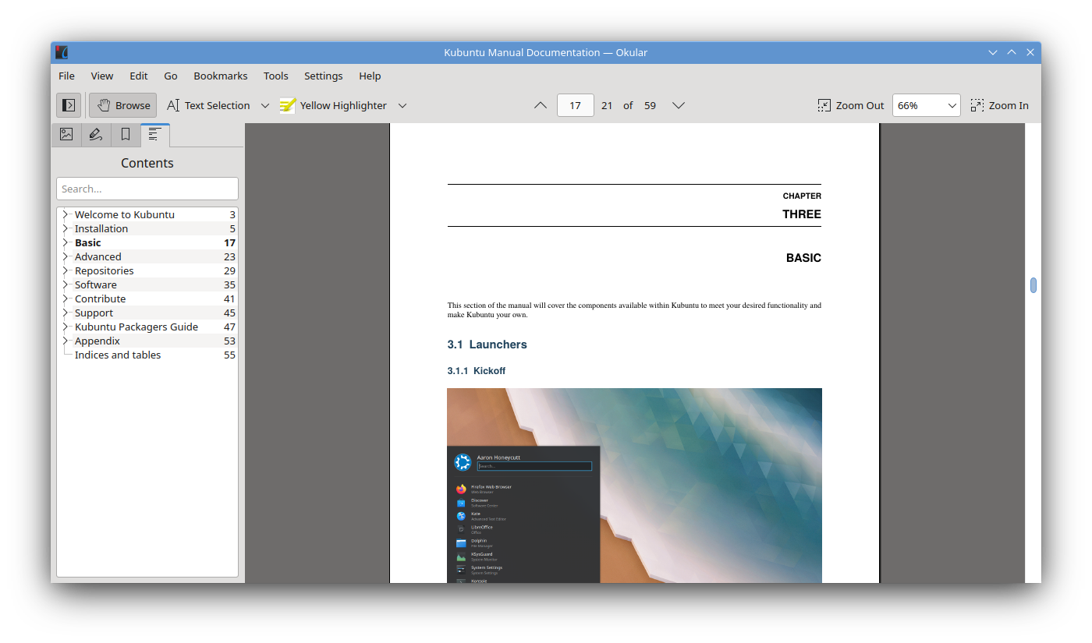The width and height of the screenshot is (1092, 643).
Task: Expand the Installation contents entry
Action: (x=66, y=228)
